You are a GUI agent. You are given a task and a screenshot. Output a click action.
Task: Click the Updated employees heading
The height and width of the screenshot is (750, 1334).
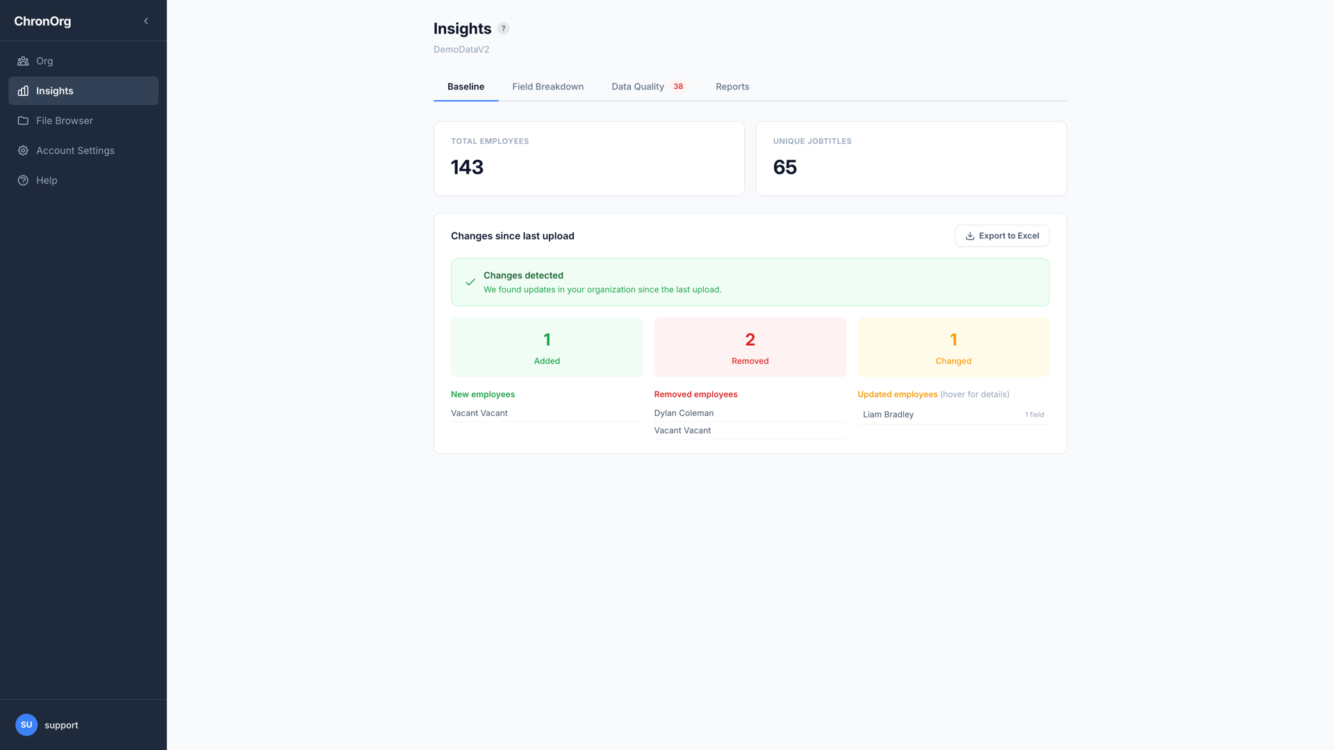[897, 394]
